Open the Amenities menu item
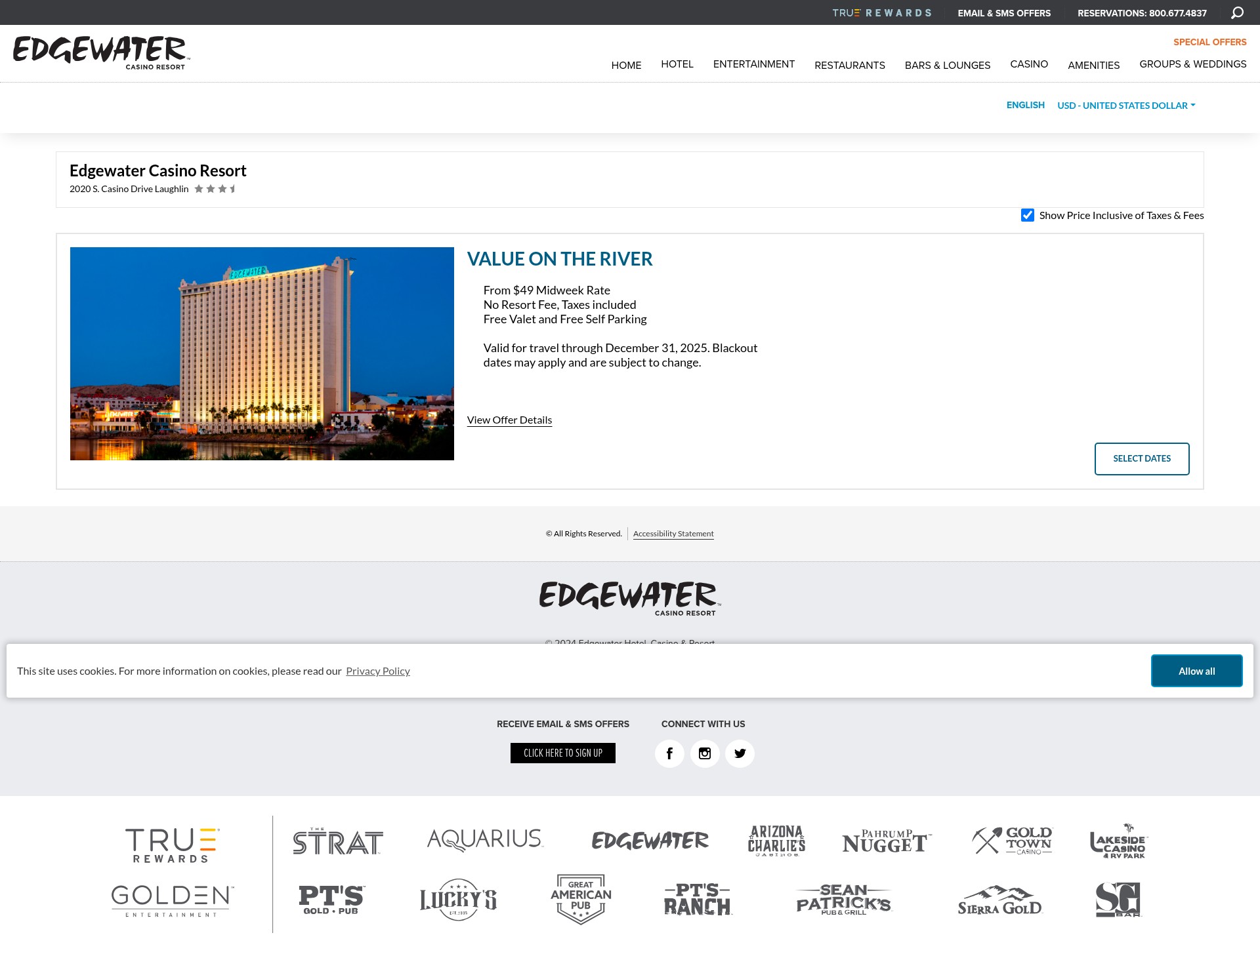Screen dimensions: 1260x956 pos(1094,65)
